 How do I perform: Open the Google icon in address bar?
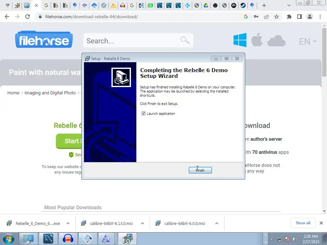pos(246,17)
